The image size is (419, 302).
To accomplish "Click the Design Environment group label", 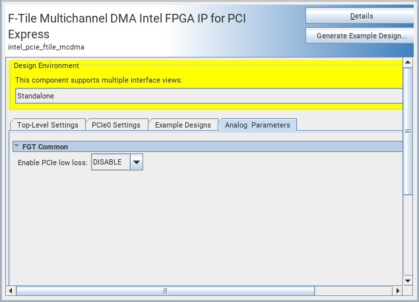I will click(46, 65).
